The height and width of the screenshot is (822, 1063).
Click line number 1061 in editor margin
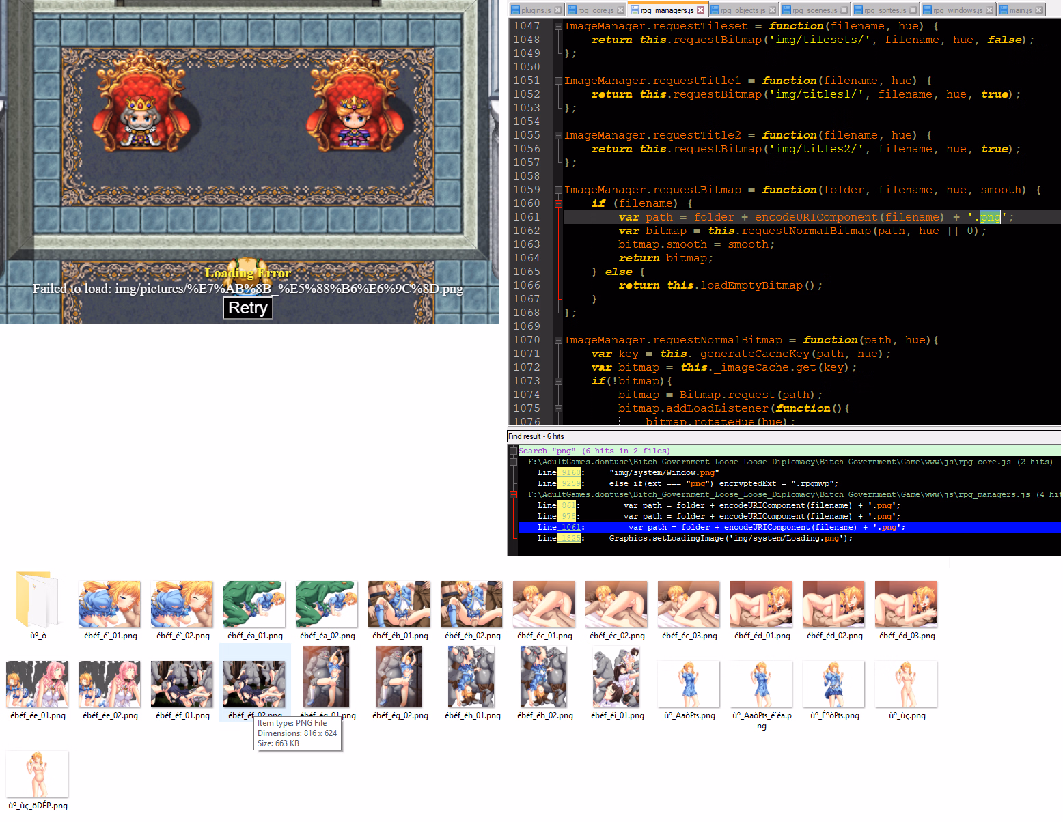tap(527, 217)
